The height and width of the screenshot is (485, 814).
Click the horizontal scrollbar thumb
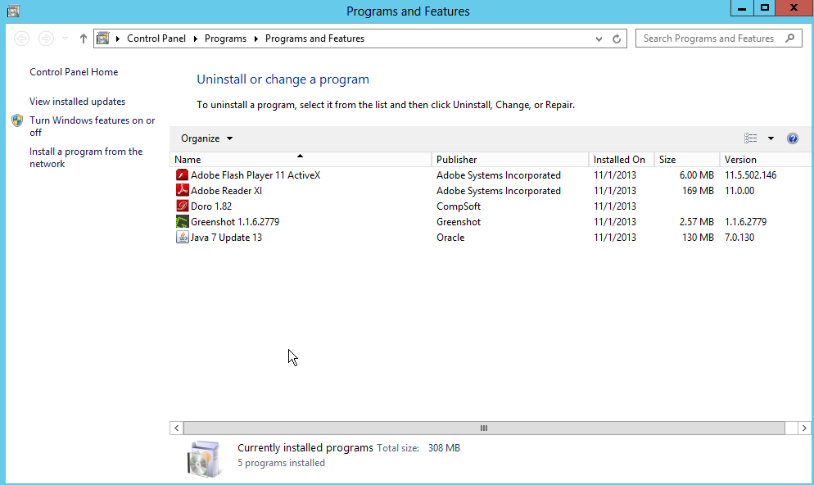[x=484, y=428]
